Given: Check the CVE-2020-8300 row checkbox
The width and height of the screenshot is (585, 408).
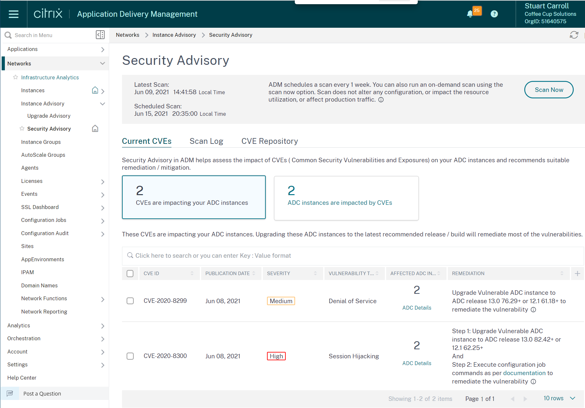Looking at the screenshot, I should pos(130,356).
